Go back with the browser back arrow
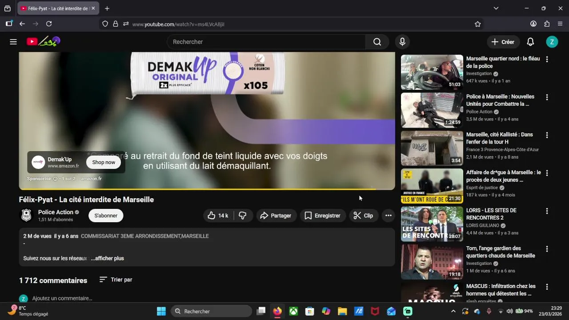 pyautogui.click(x=22, y=24)
